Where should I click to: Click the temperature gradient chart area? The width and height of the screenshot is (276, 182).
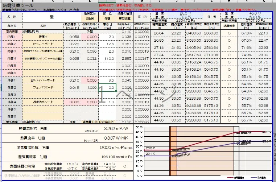pyautogui.click(x=203, y=152)
